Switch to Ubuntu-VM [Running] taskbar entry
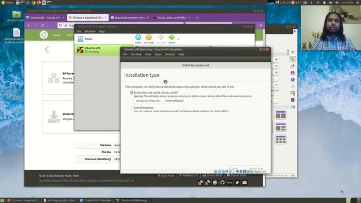This screenshot has width=361, height=203. point(134,201)
